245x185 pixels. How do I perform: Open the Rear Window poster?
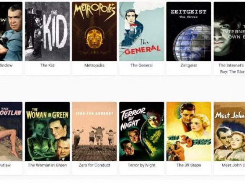11,31
